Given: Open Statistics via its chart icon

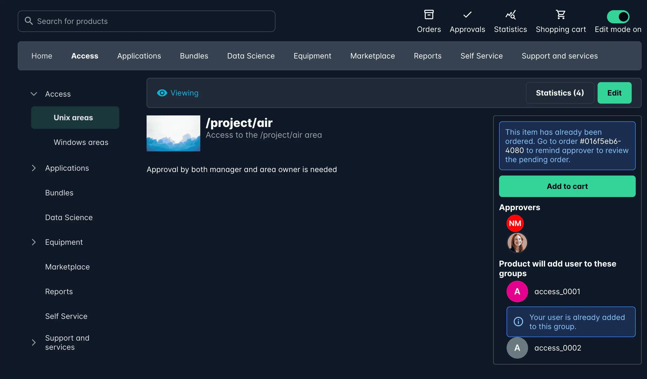Looking at the screenshot, I should tap(510, 15).
